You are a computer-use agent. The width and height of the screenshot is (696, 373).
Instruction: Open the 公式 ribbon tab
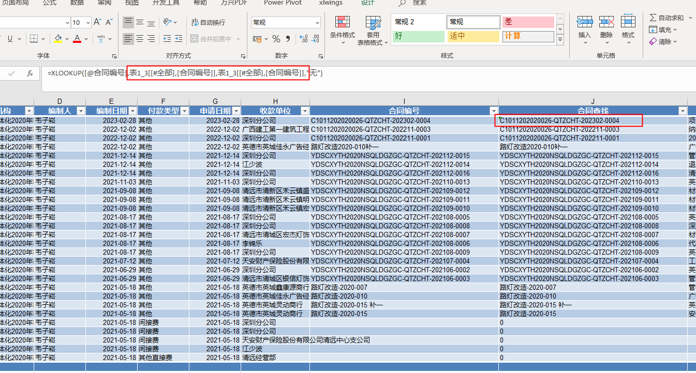click(x=50, y=3)
